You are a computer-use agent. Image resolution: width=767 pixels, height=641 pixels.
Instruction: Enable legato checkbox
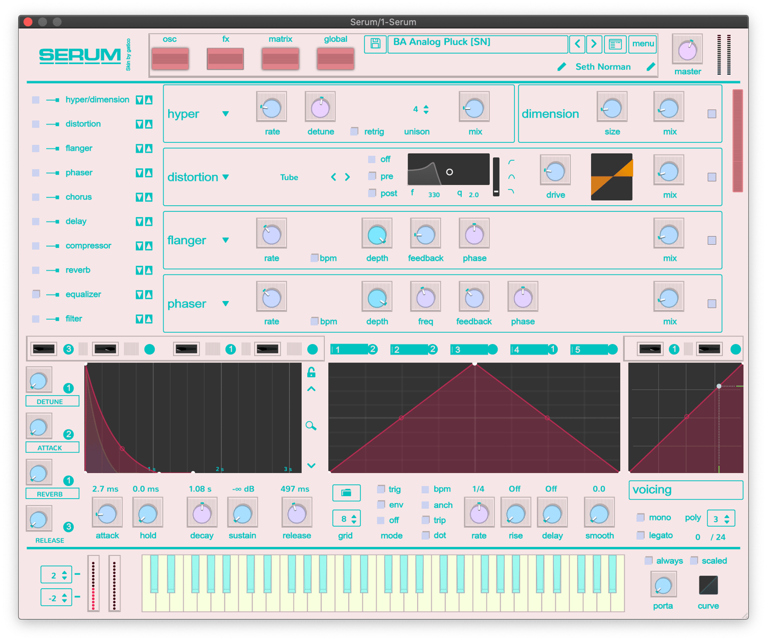point(640,535)
